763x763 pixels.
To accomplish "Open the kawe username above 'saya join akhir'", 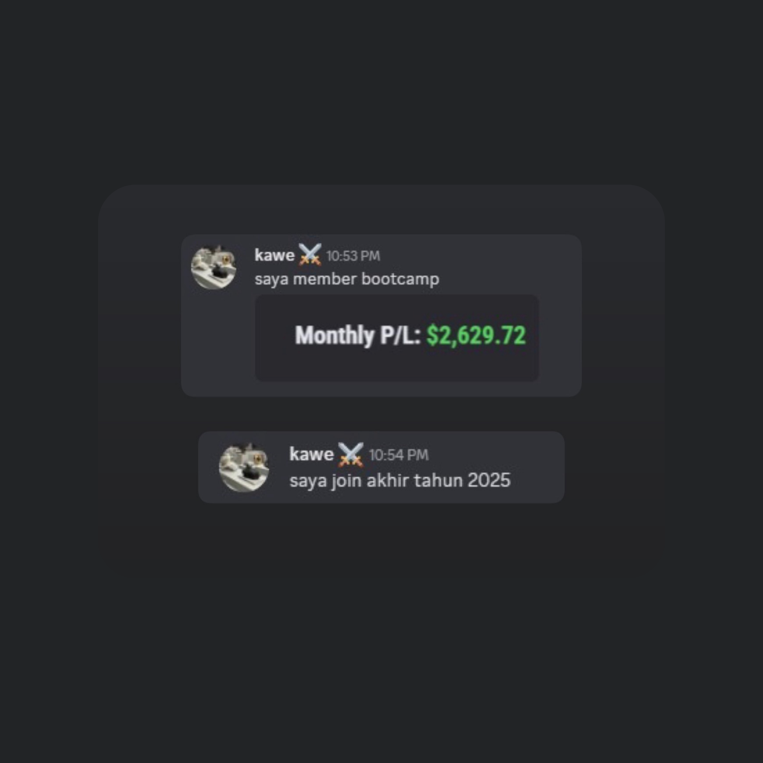I will click(x=312, y=455).
